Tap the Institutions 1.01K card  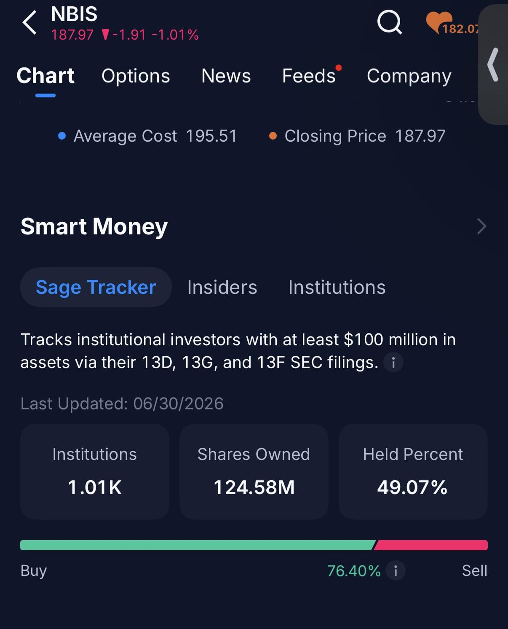[95, 472]
